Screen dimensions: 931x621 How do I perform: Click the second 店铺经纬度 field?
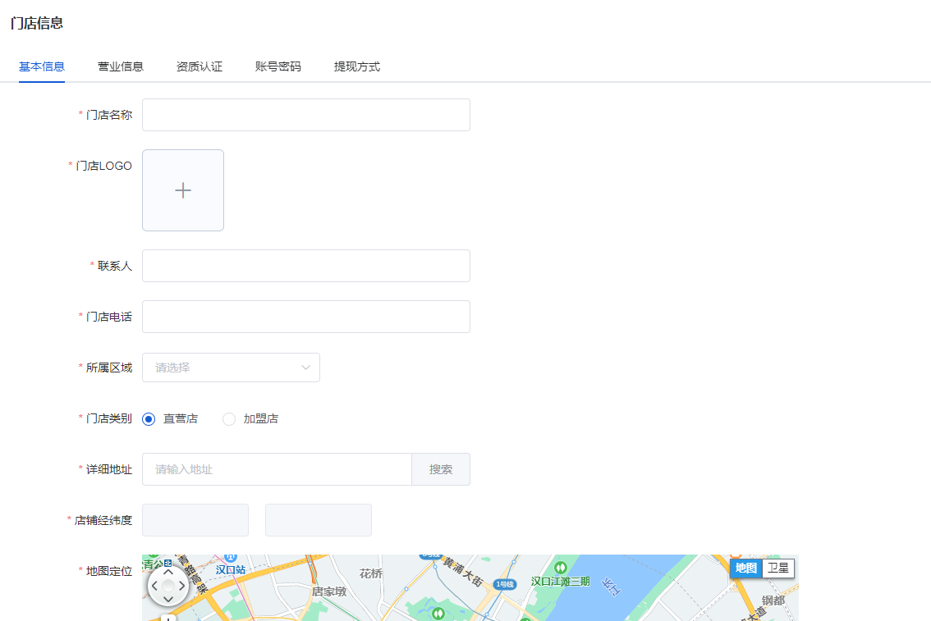pos(319,520)
